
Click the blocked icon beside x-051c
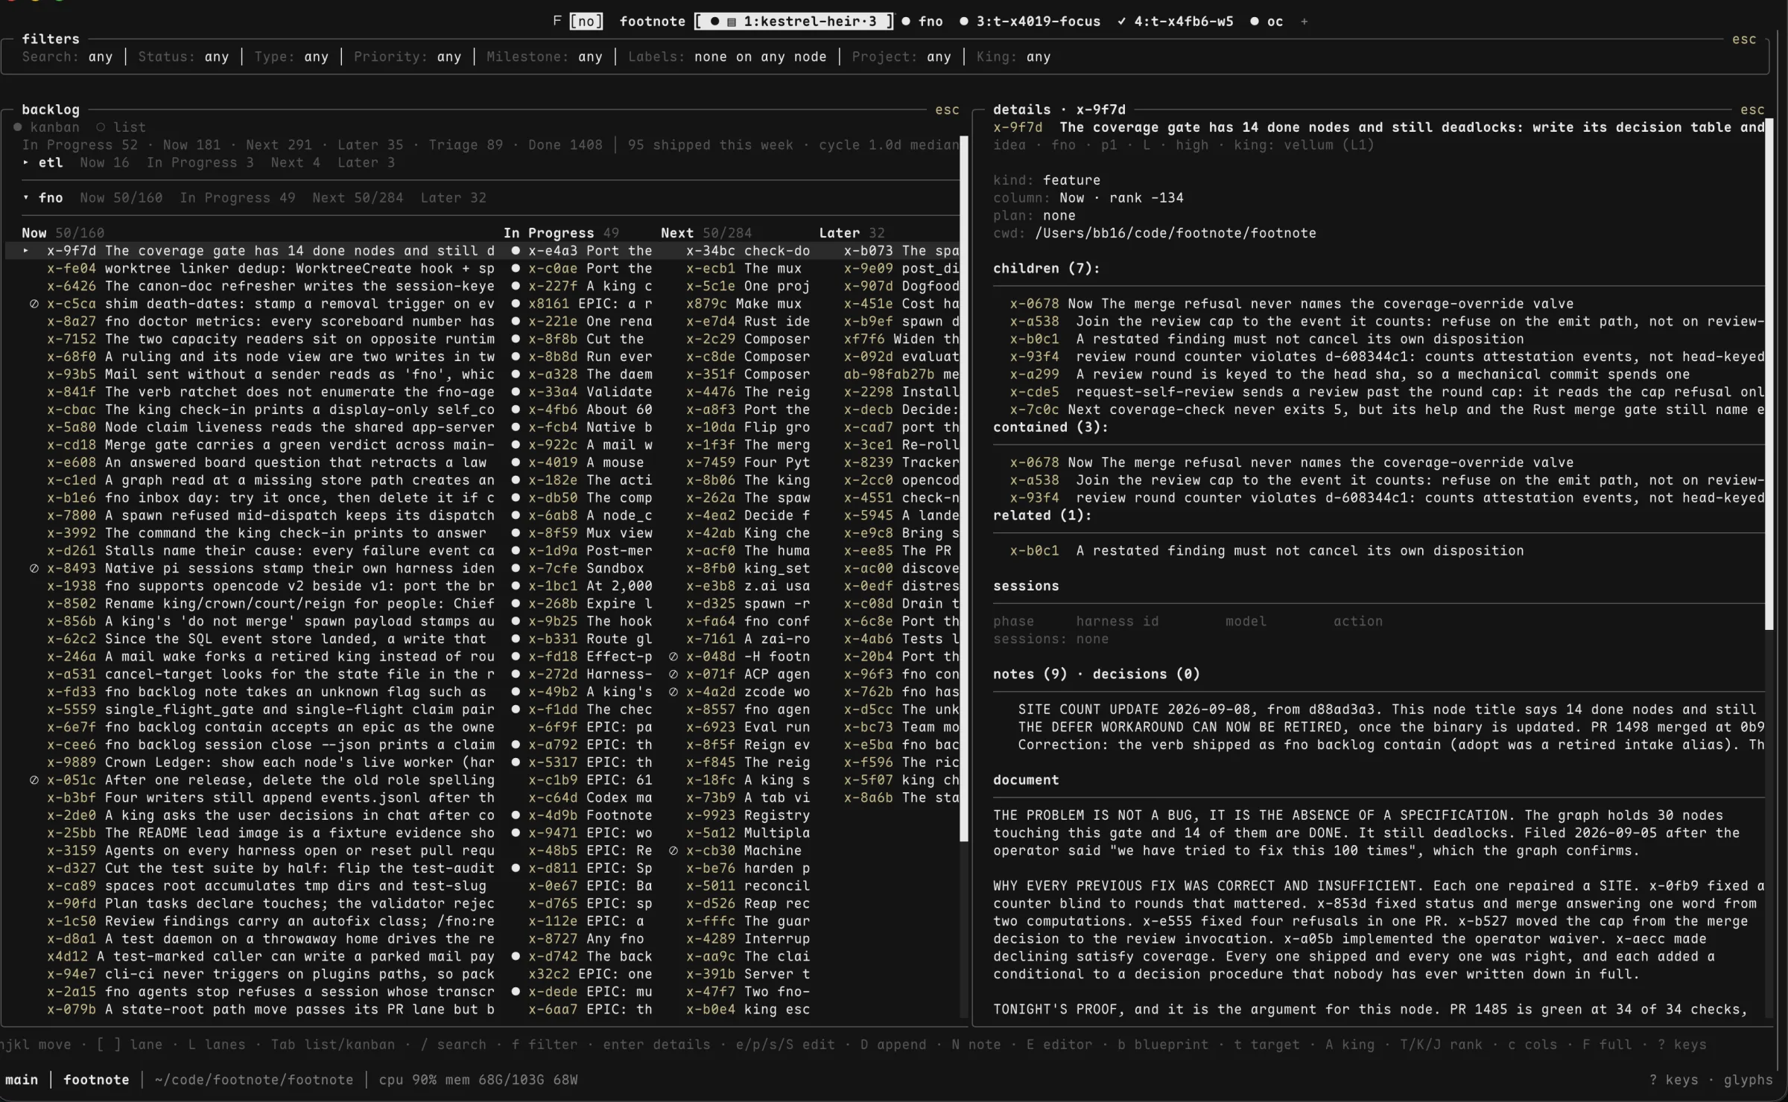(x=34, y=780)
